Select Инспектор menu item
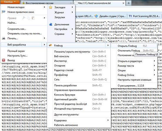Viewport: 162px width, 131px height. pyautogui.click(x=79, y=61)
